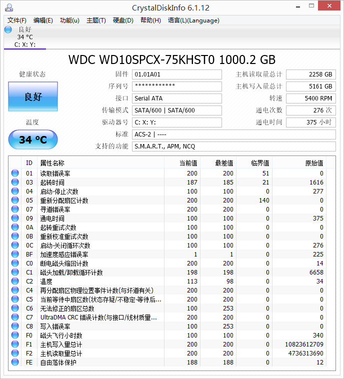
Task: Click the 良好 health status button
Action: [x=33, y=96]
